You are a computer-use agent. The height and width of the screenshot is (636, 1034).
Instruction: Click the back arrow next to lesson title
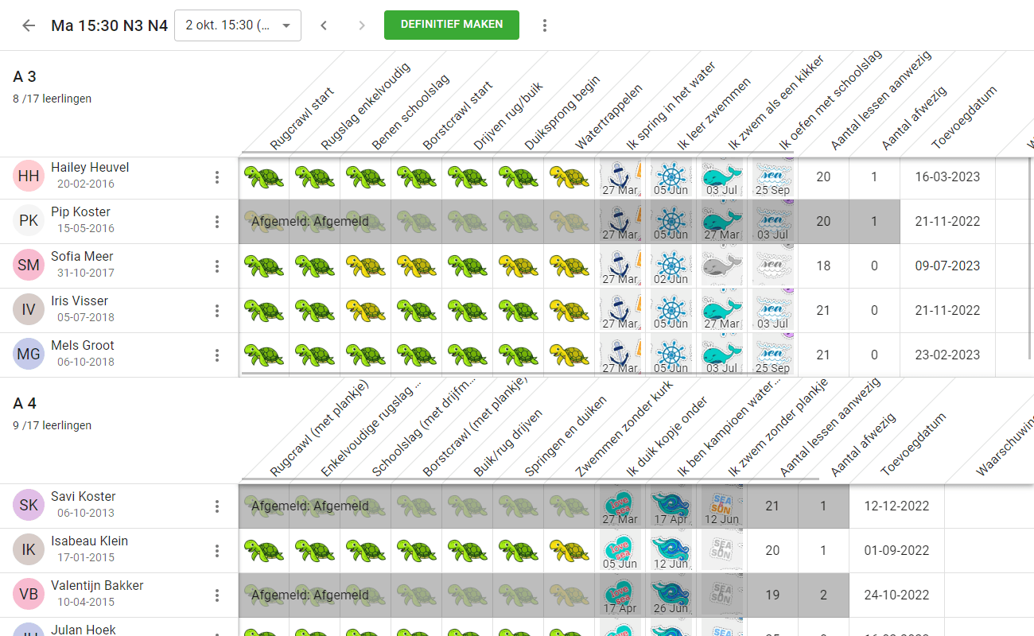click(x=29, y=25)
